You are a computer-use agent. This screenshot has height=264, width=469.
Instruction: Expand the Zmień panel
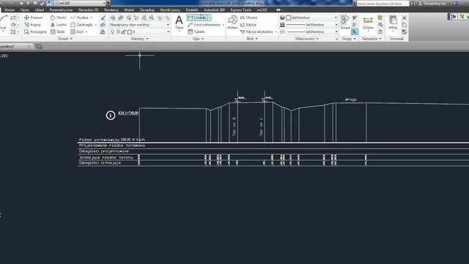[65, 39]
